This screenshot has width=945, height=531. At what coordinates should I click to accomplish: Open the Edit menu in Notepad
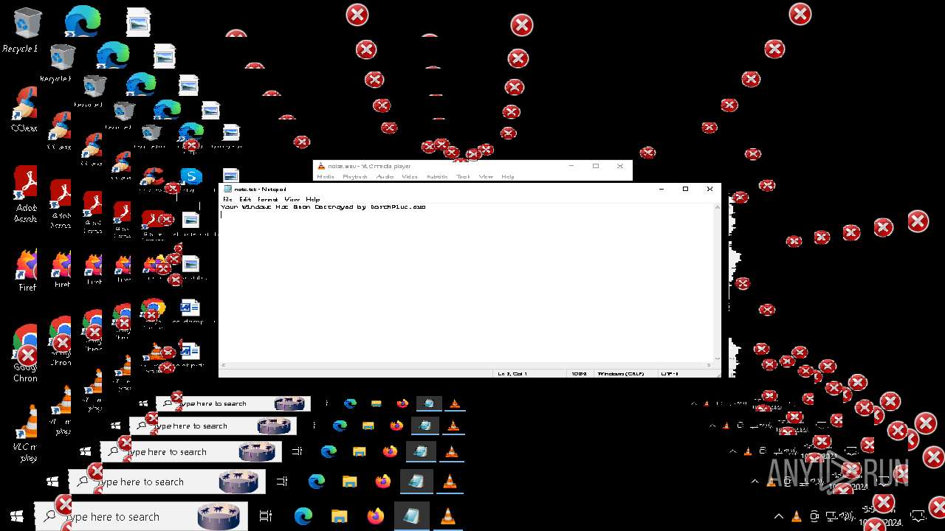pyautogui.click(x=245, y=199)
